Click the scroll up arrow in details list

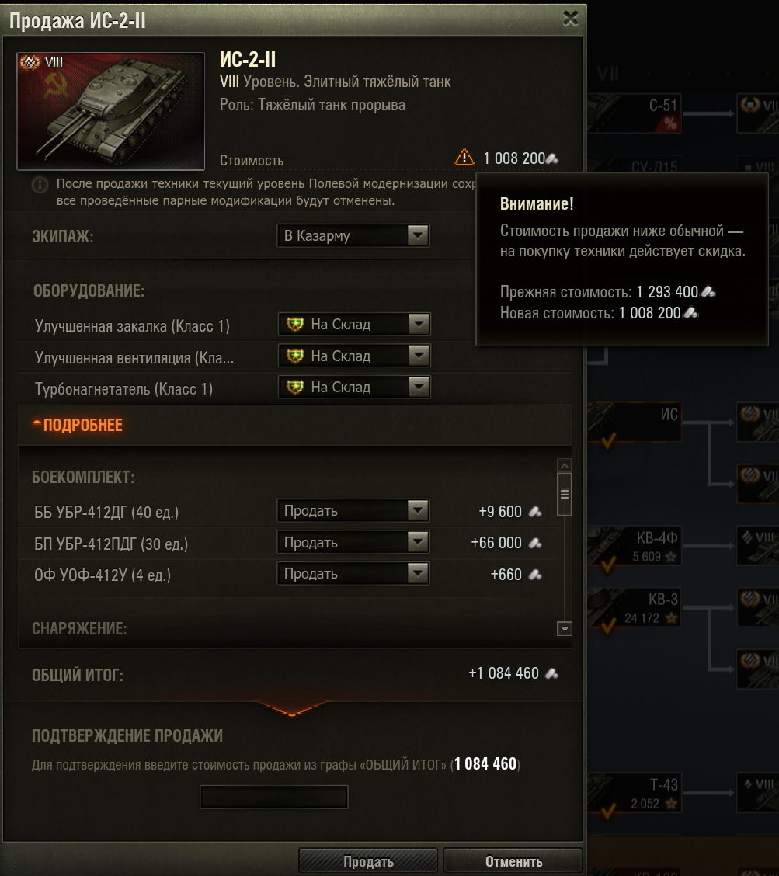pyautogui.click(x=565, y=465)
